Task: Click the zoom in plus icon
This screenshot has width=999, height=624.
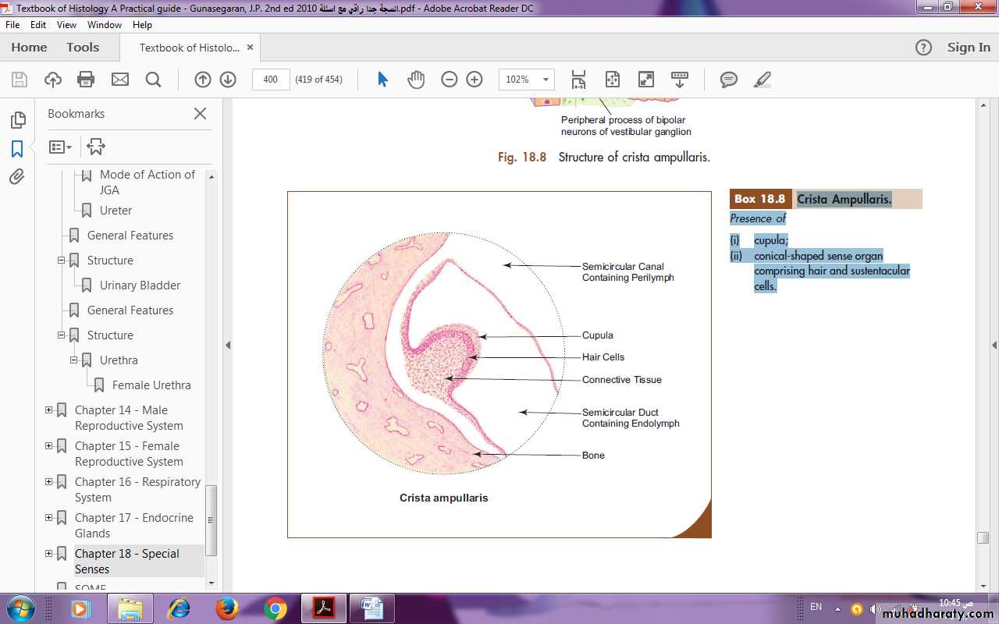Action: click(x=474, y=79)
